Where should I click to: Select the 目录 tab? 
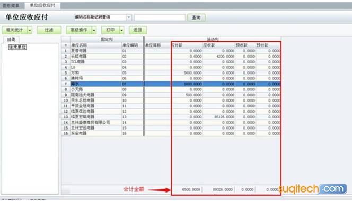coord(11,40)
